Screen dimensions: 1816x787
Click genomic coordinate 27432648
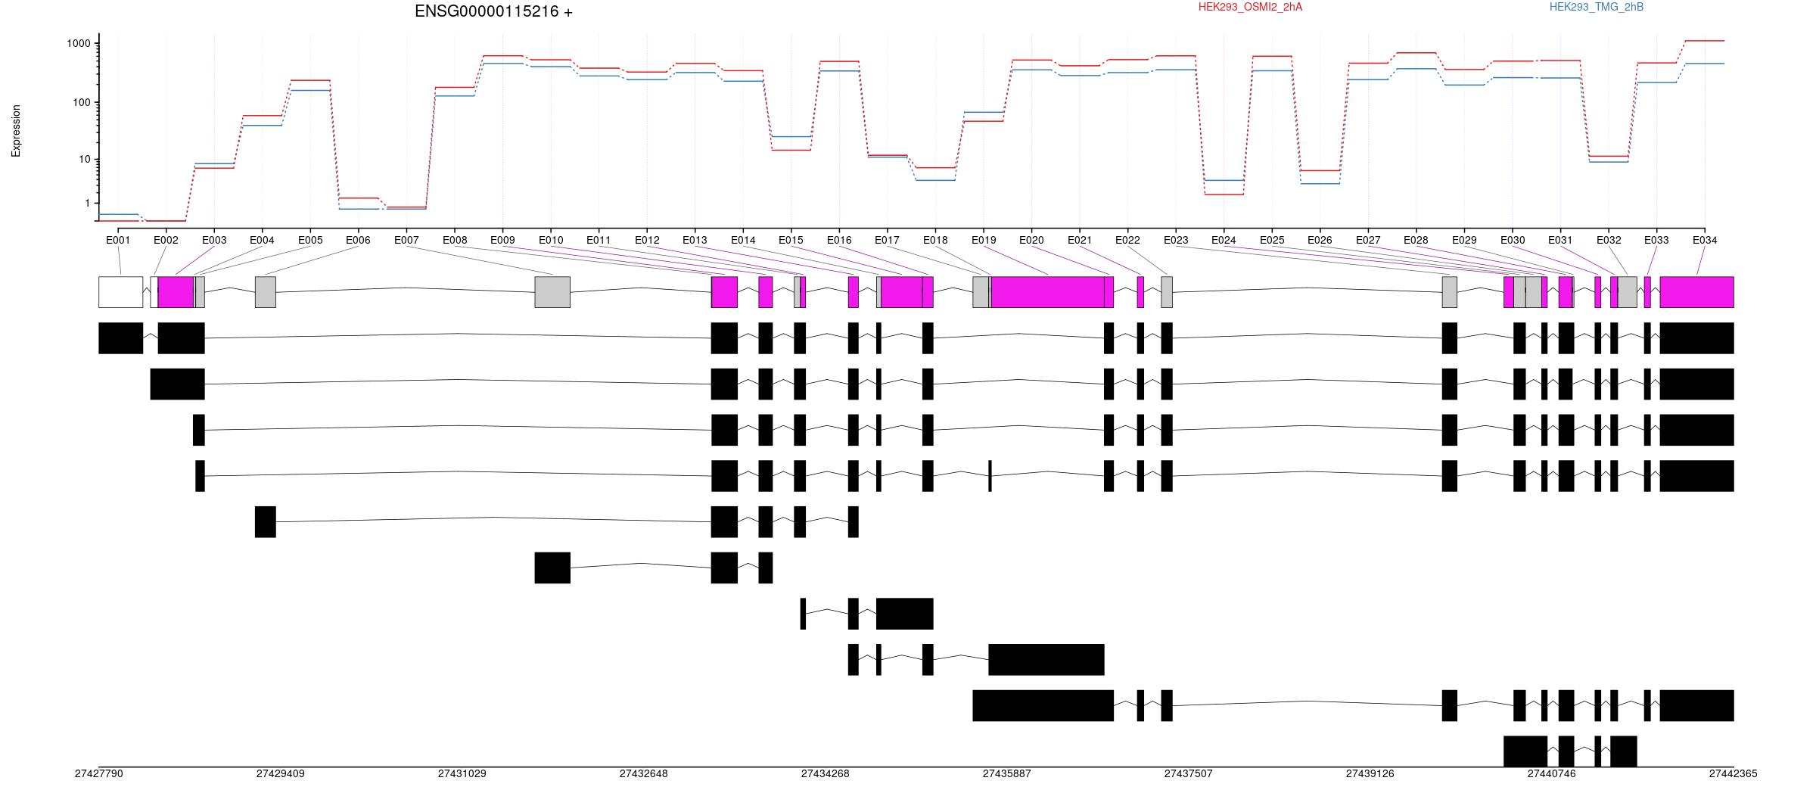click(644, 774)
